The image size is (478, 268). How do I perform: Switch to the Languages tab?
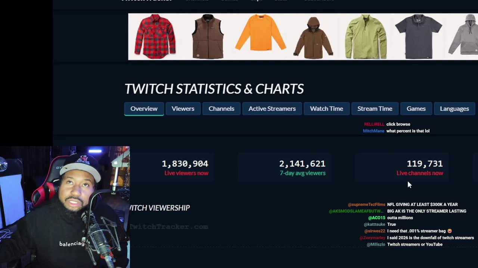click(454, 109)
